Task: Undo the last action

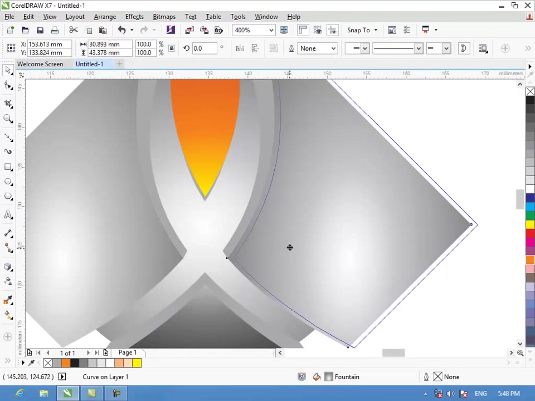Action: coord(122,30)
